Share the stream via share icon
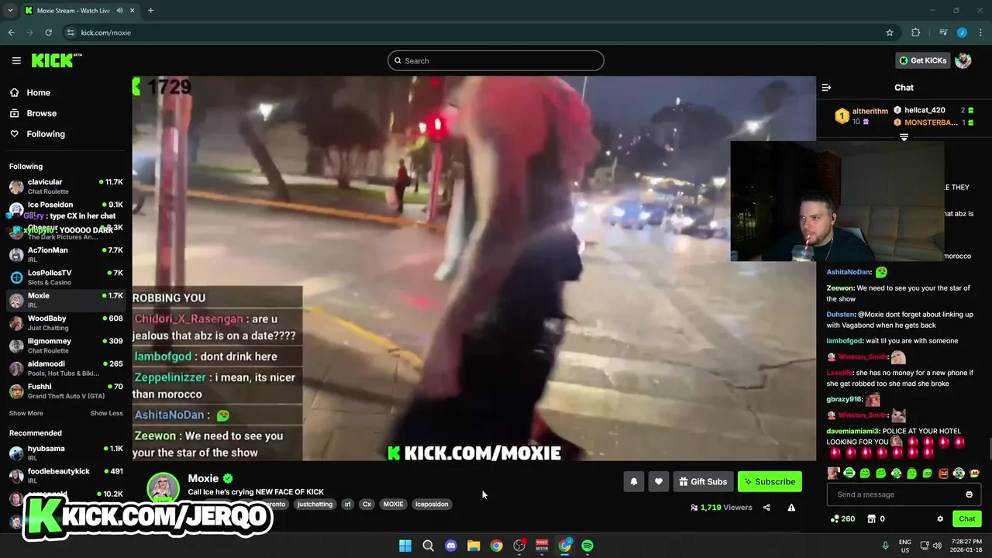Screen dimensions: 992x558 (x=766, y=508)
